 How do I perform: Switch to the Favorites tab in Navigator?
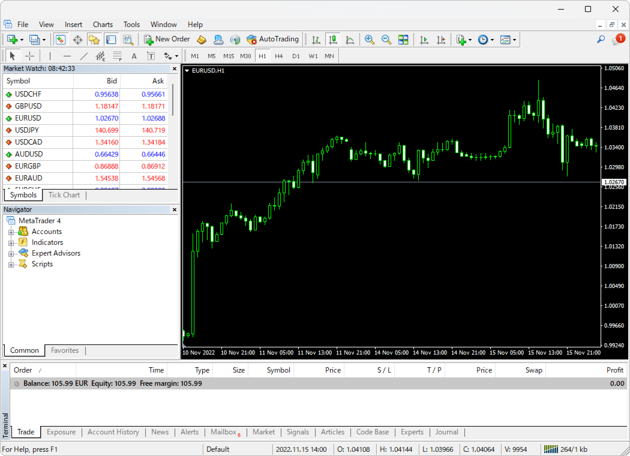point(64,350)
